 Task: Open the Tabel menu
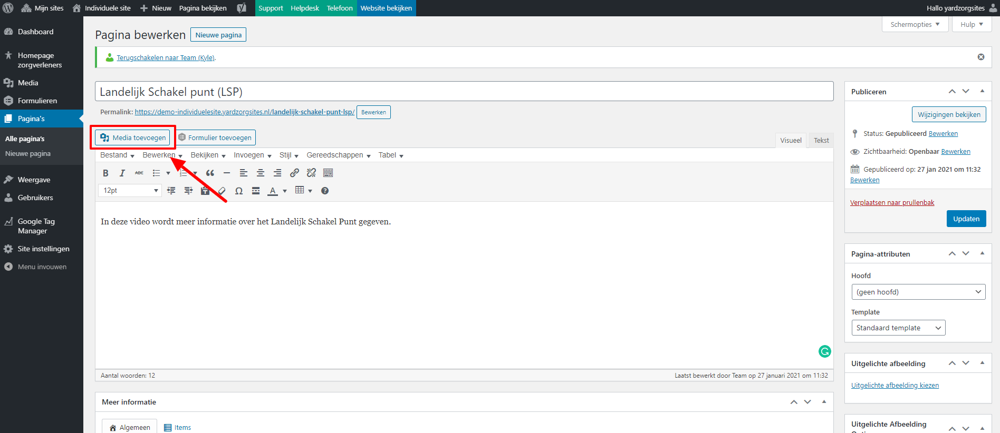[x=390, y=155]
